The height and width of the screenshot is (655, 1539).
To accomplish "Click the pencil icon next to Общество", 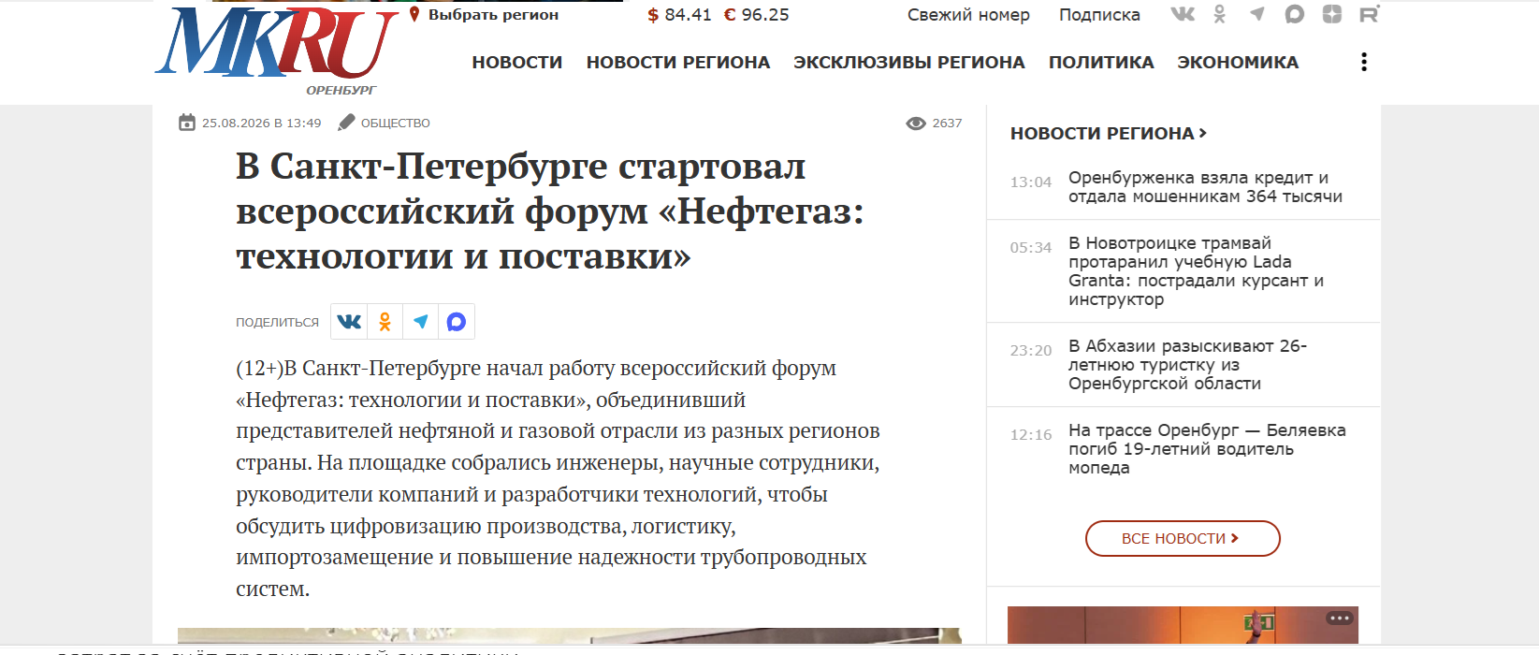I will pos(346,123).
